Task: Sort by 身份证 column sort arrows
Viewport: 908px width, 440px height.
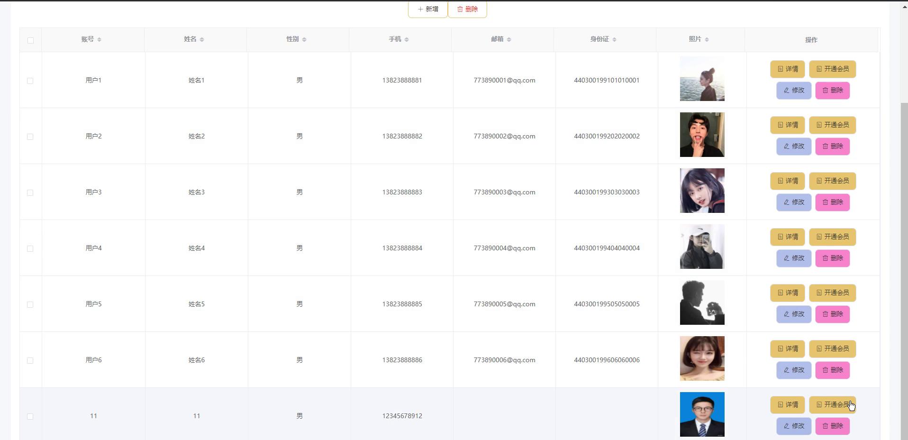Action: [614, 39]
